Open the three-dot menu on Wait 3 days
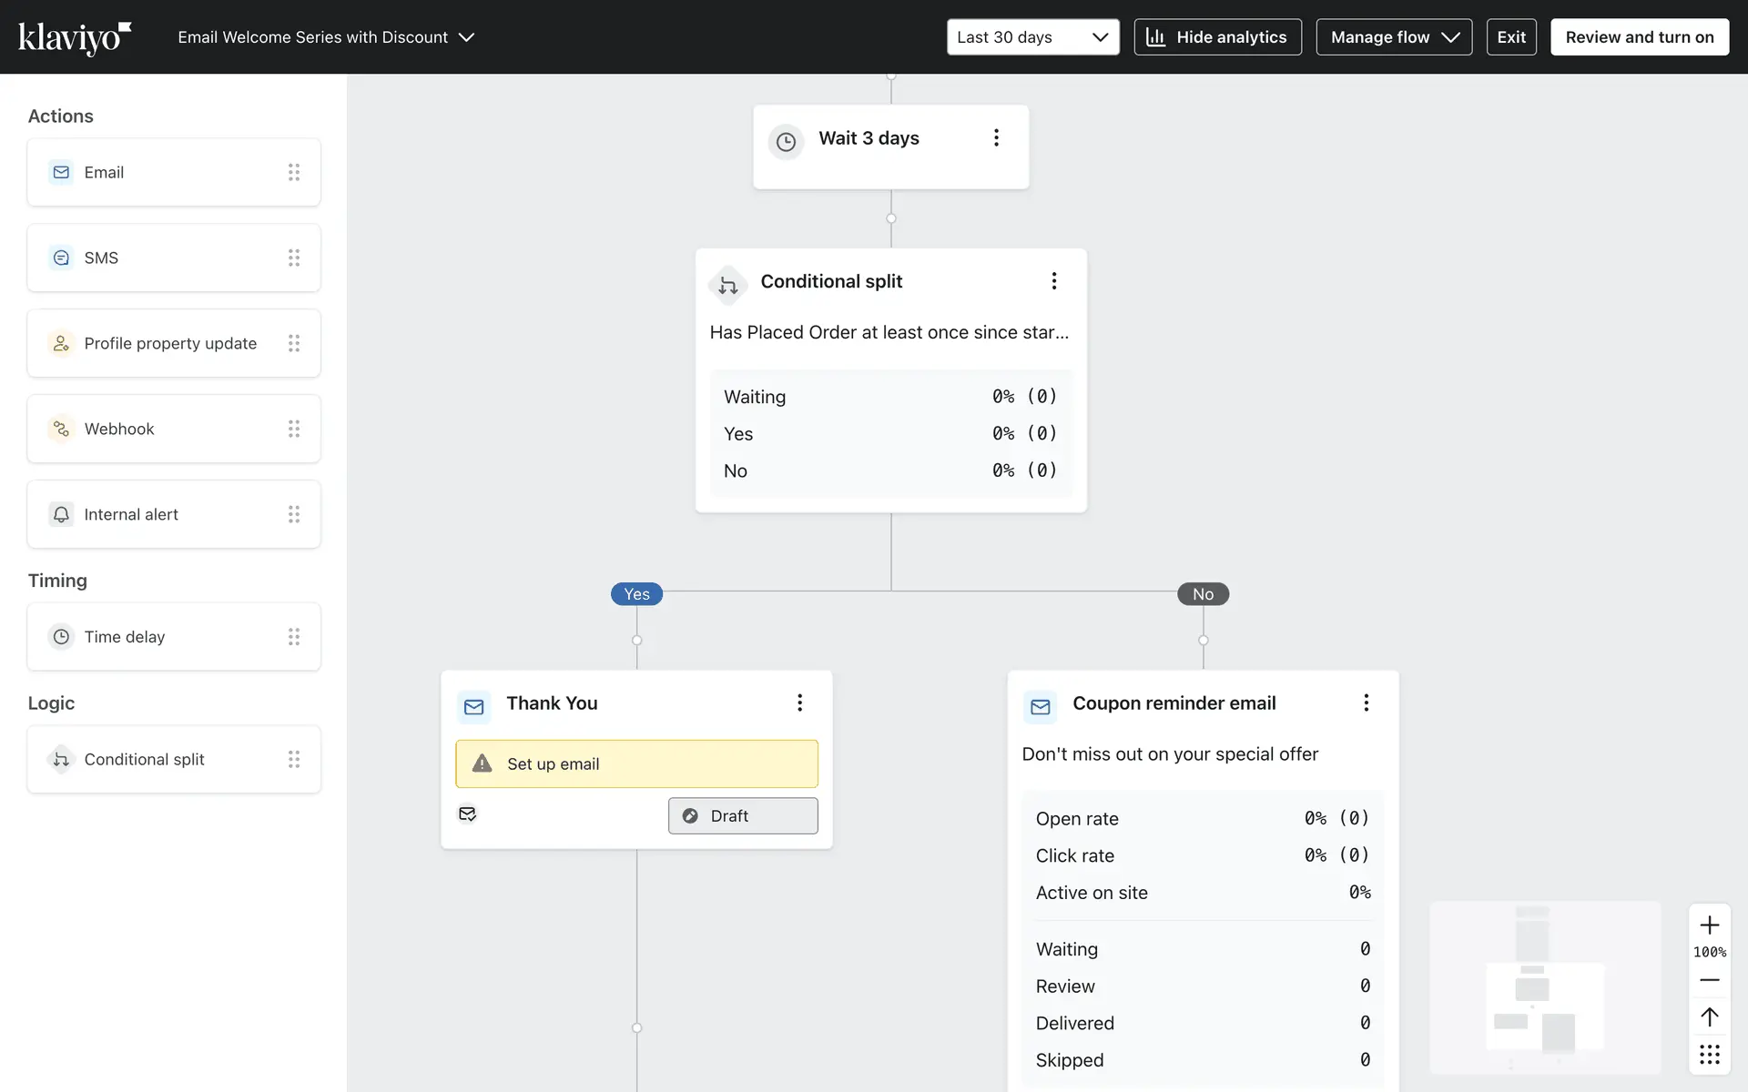 (996, 137)
